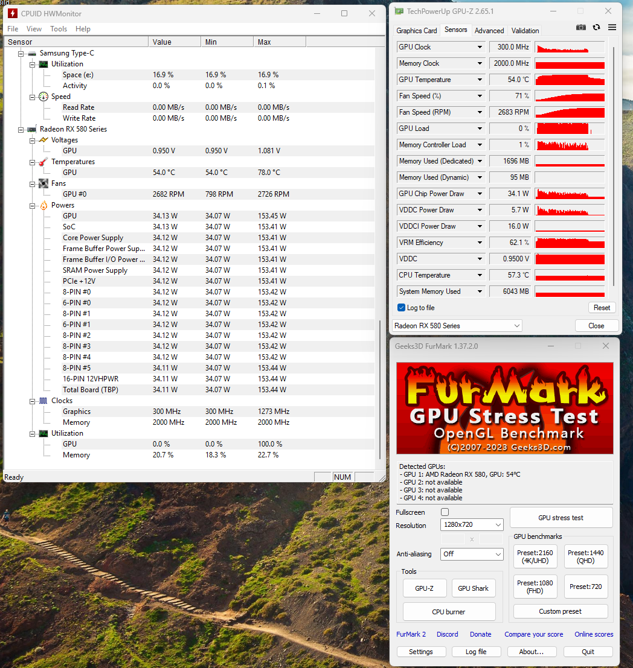
Task: Switch to the Validation tab in GPU-Z
Action: coord(525,31)
